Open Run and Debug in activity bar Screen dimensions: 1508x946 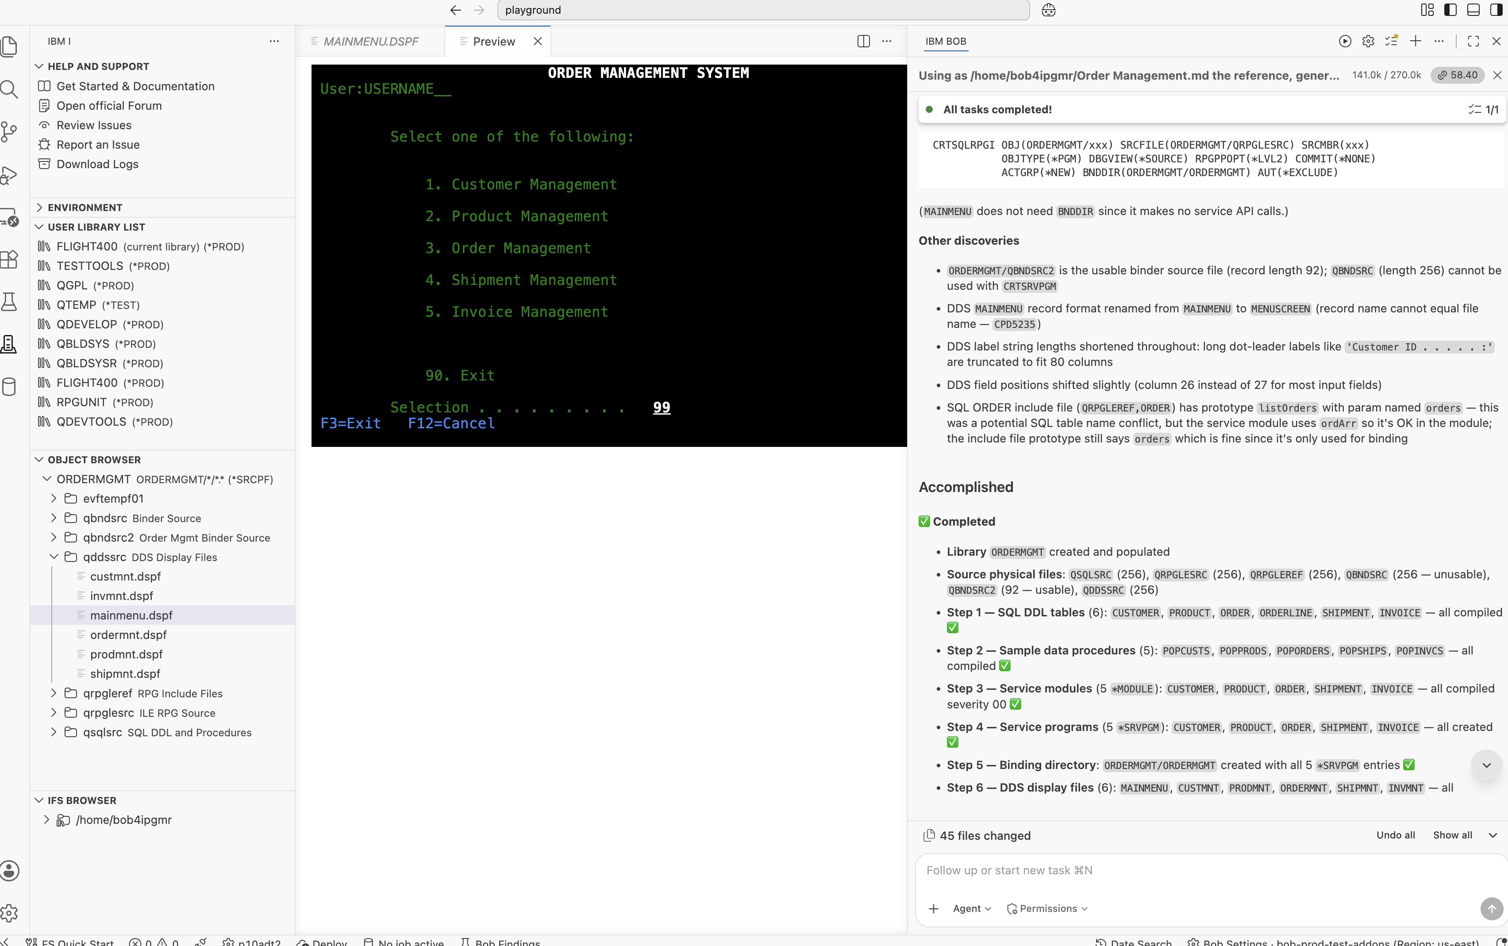point(9,175)
